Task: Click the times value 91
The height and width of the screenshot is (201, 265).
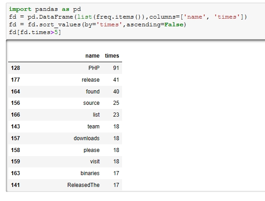Action: click(x=116, y=68)
